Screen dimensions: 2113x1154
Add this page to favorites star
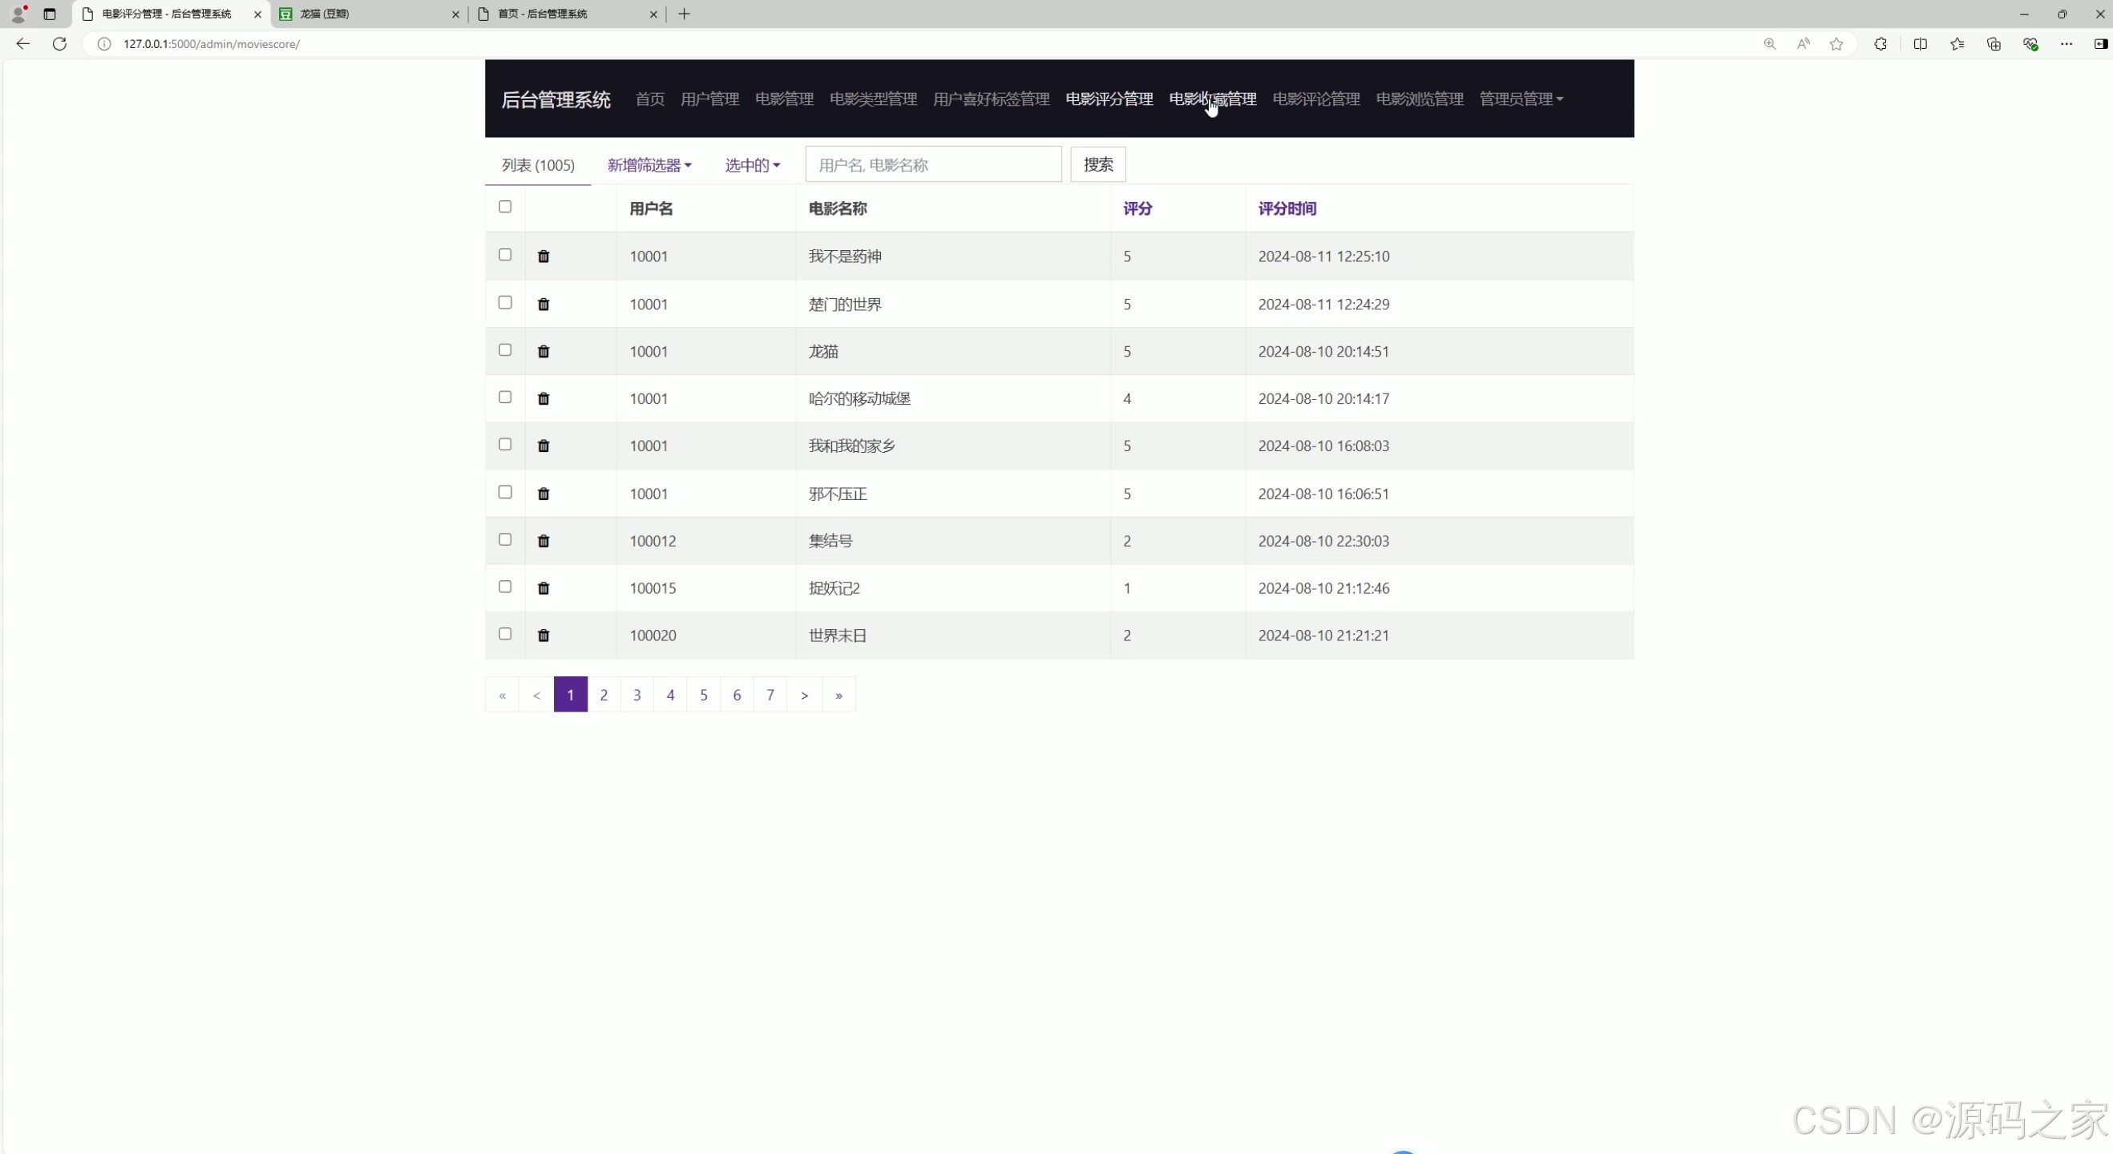point(1836,44)
